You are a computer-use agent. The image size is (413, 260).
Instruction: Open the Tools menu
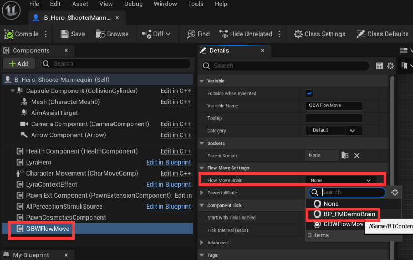(195, 4)
